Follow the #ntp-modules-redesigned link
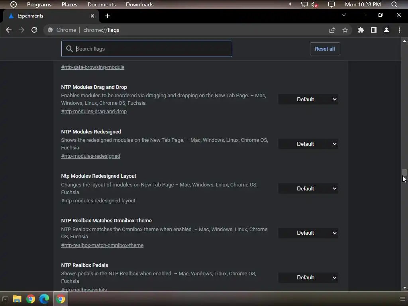This screenshot has width=408, height=306. (x=90, y=156)
